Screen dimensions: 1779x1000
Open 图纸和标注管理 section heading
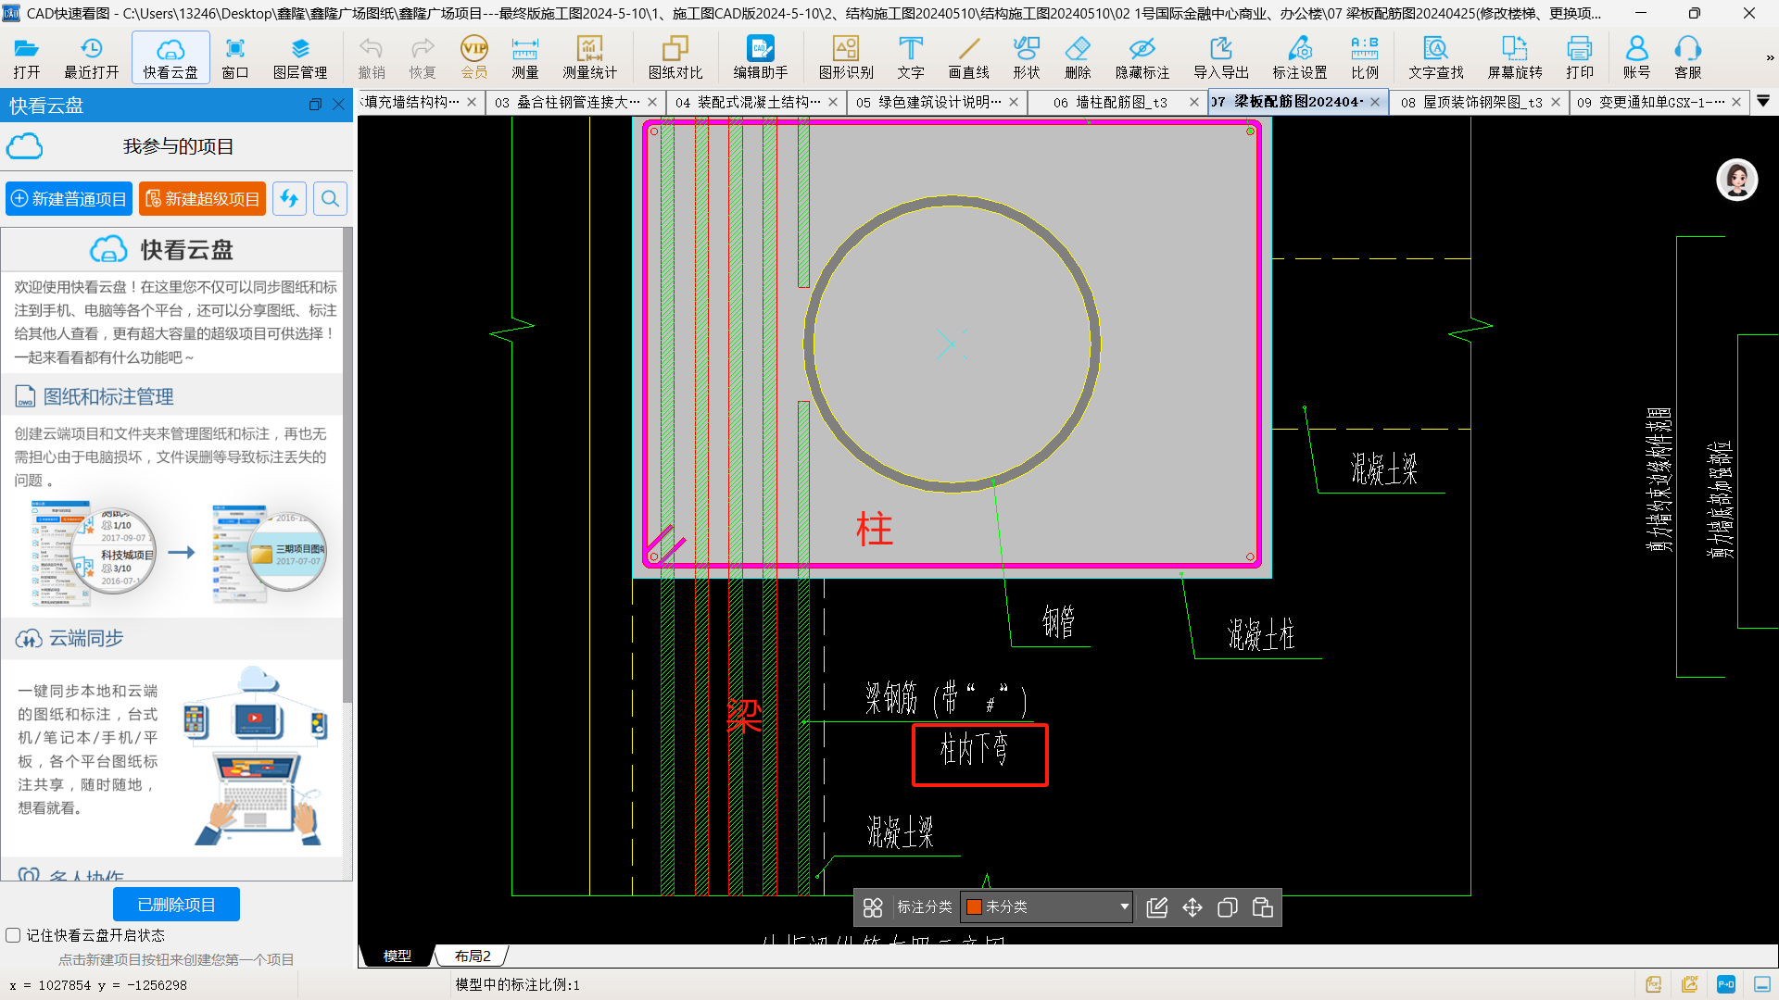pos(108,397)
